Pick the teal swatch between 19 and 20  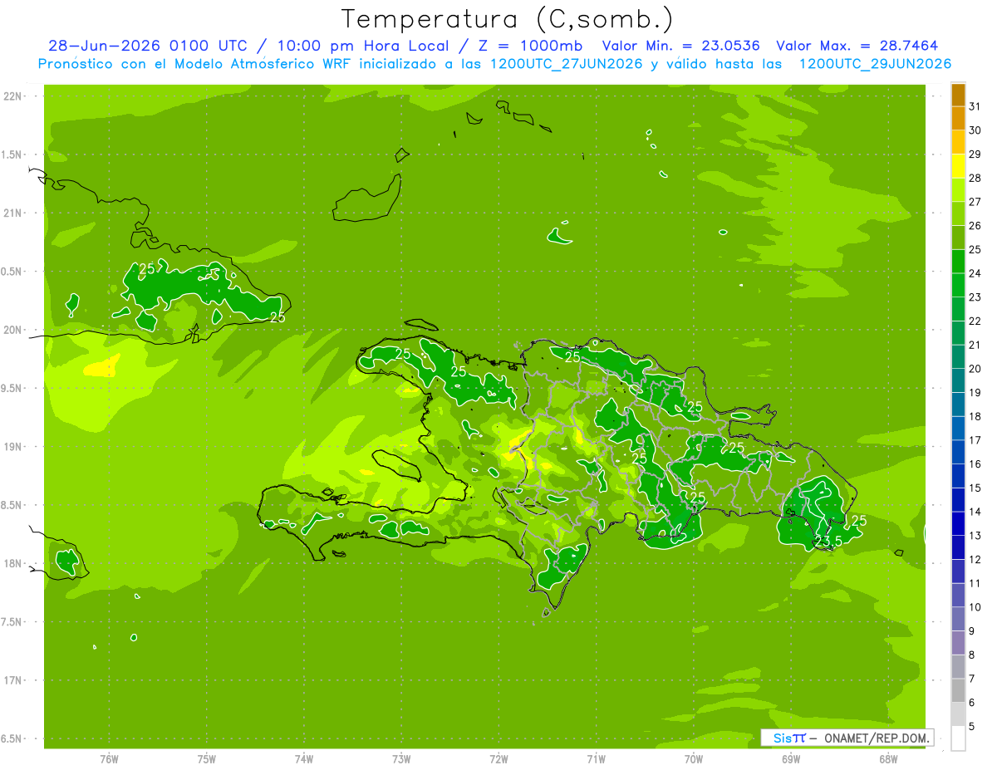958,380
